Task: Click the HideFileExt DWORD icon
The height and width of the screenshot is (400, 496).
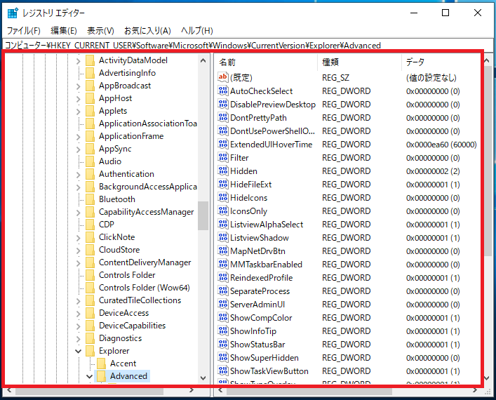Action: 222,184
